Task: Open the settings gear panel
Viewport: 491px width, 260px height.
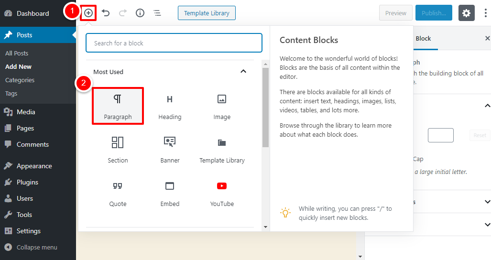Action: (x=467, y=13)
